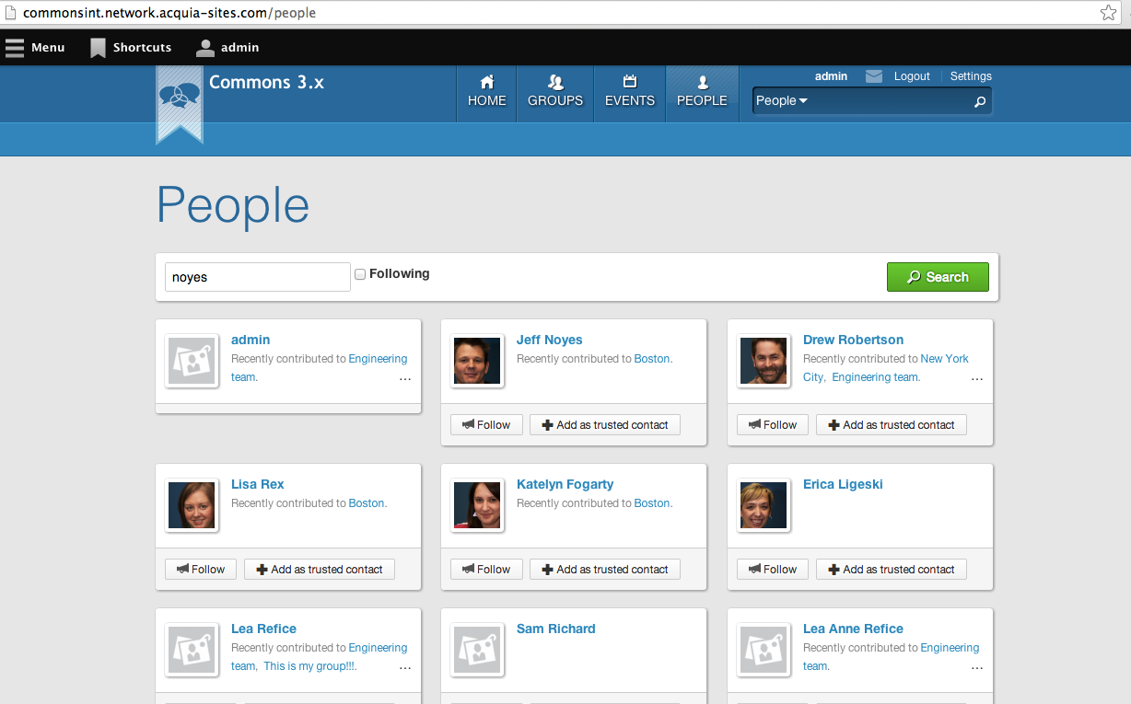Expand options on the admin card
Viewport: 1131px width, 704px height.
[405, 379]
